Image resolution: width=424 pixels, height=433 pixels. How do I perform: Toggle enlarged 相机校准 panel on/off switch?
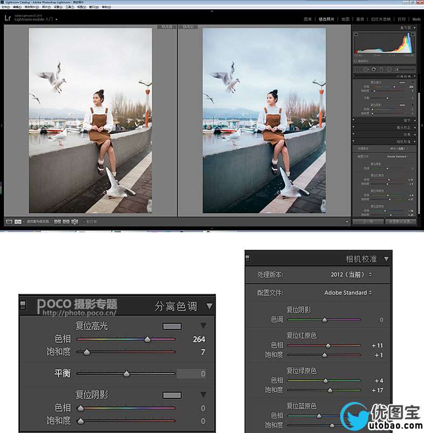click(x=247, y=258)
